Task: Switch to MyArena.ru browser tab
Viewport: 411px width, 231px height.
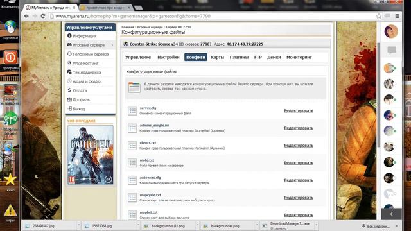Action: coord(50,8)
